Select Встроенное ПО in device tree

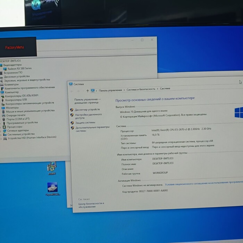pos(13,73)
